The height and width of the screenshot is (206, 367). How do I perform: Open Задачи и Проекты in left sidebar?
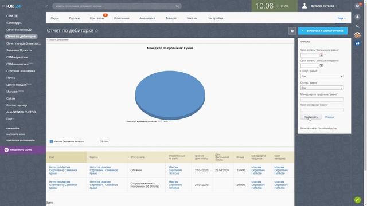tap(19, 50)
